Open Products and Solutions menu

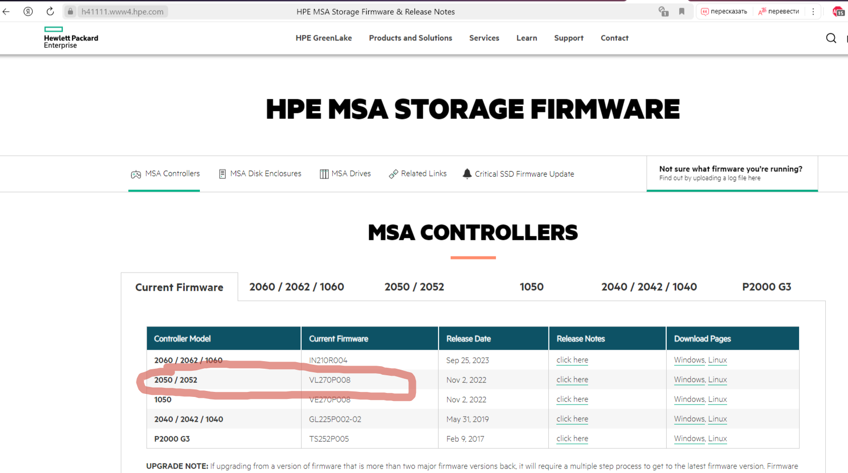[410, 38]
